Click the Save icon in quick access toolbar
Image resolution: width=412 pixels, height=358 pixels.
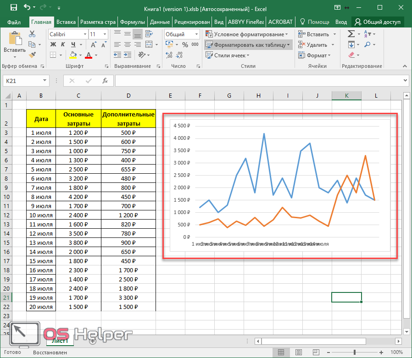pyautogui.click(x=13, y=7)
